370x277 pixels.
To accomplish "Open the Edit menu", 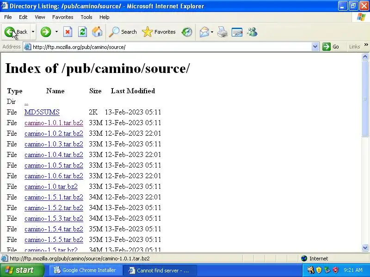I will [23, 17].
